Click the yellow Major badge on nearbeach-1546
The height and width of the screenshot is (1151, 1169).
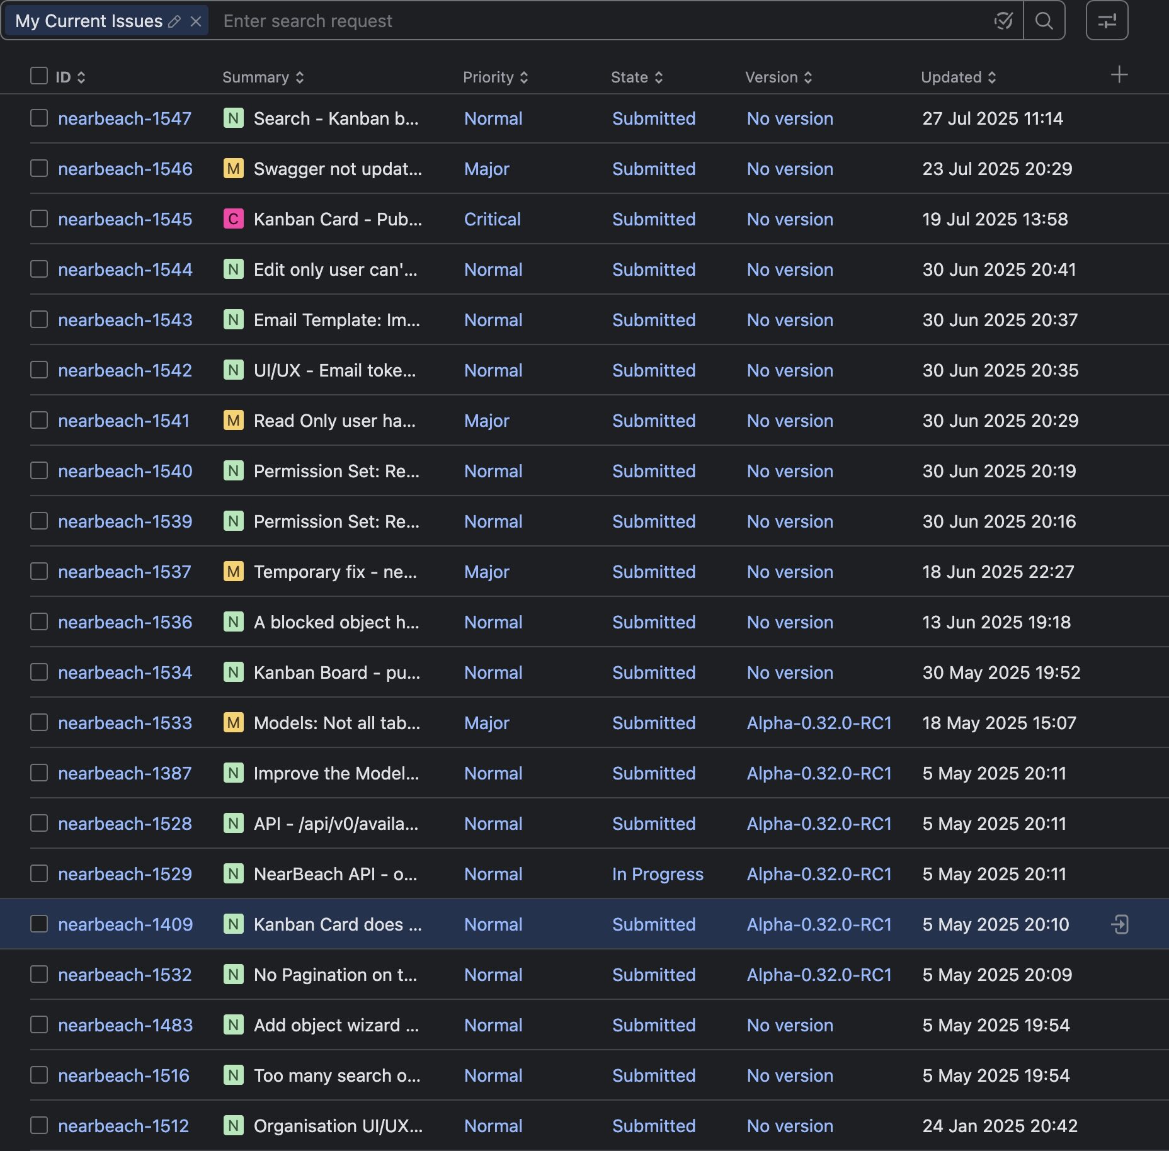pyautogui.click(x=233, y=169)
